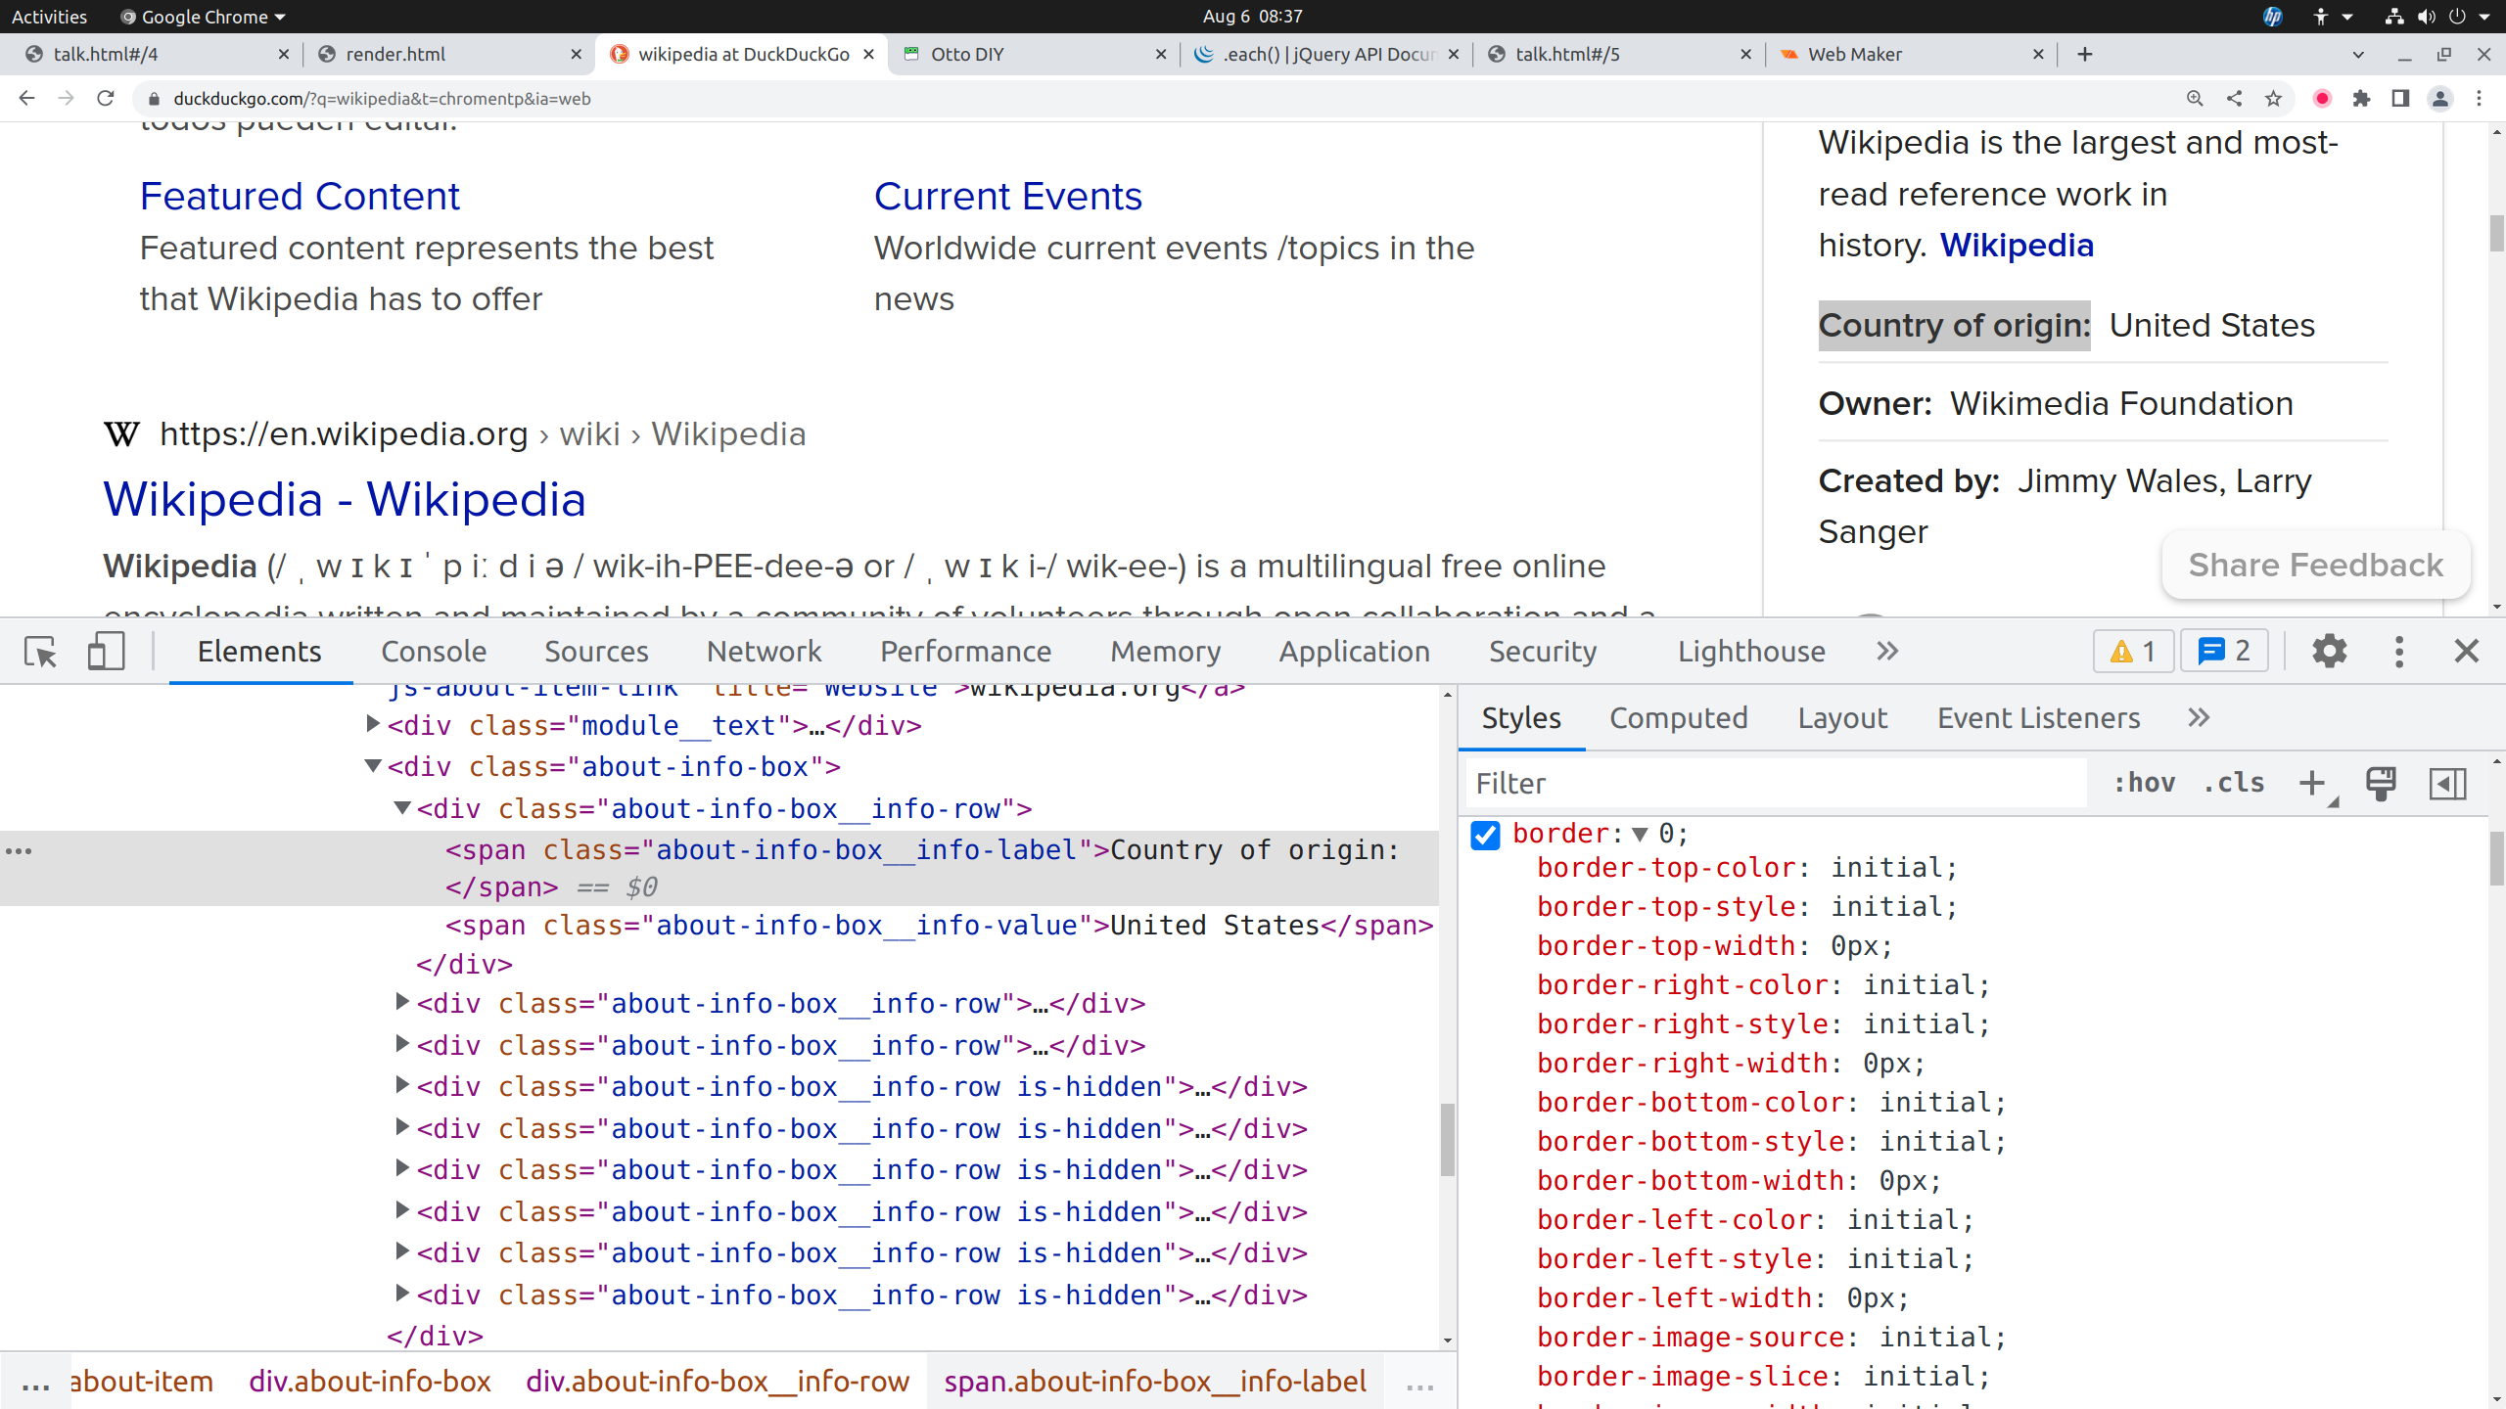
Task: Toggle the device toolbar icon
Action: 106,652
